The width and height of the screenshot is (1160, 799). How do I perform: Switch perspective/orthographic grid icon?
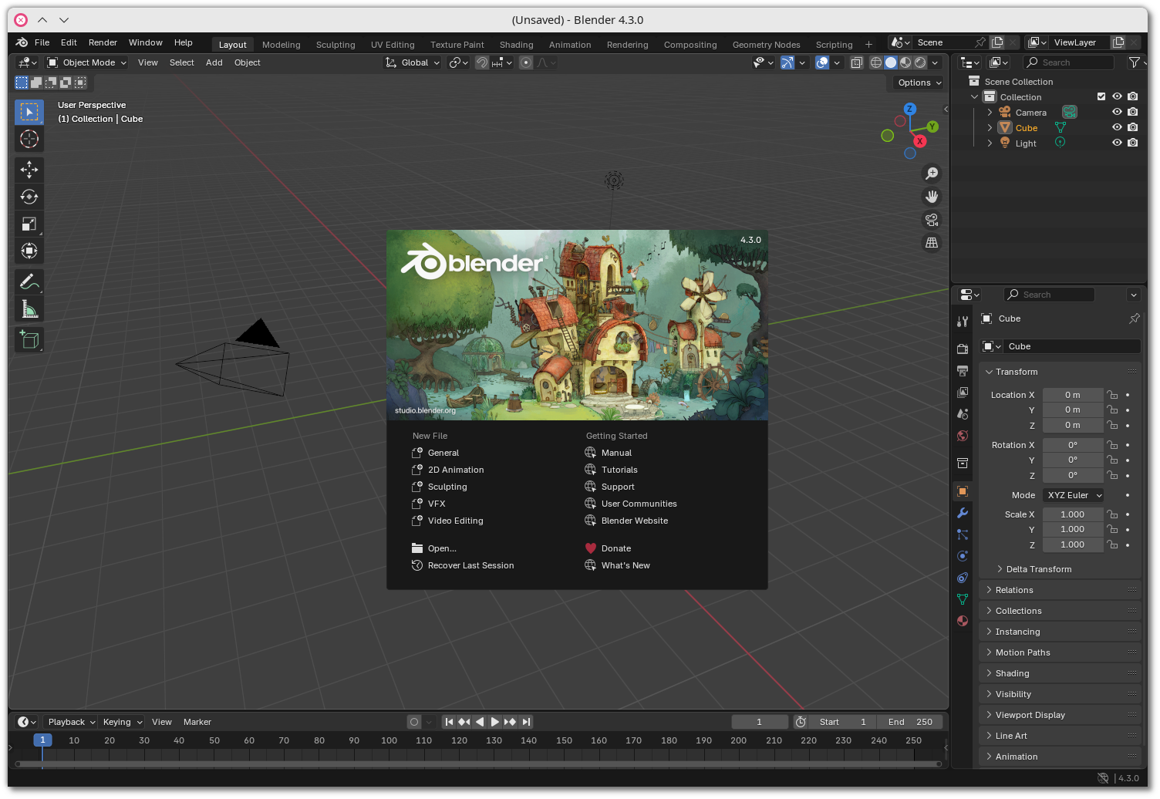click(x=932, y=243)
